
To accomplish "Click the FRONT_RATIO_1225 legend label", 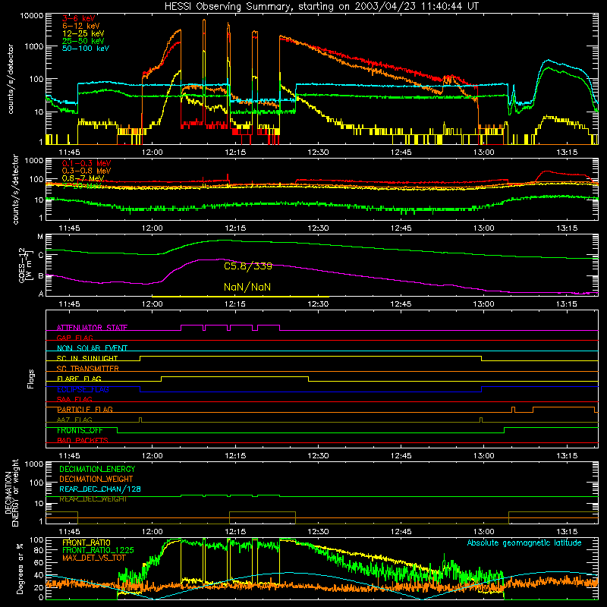I will click(98, 550).
